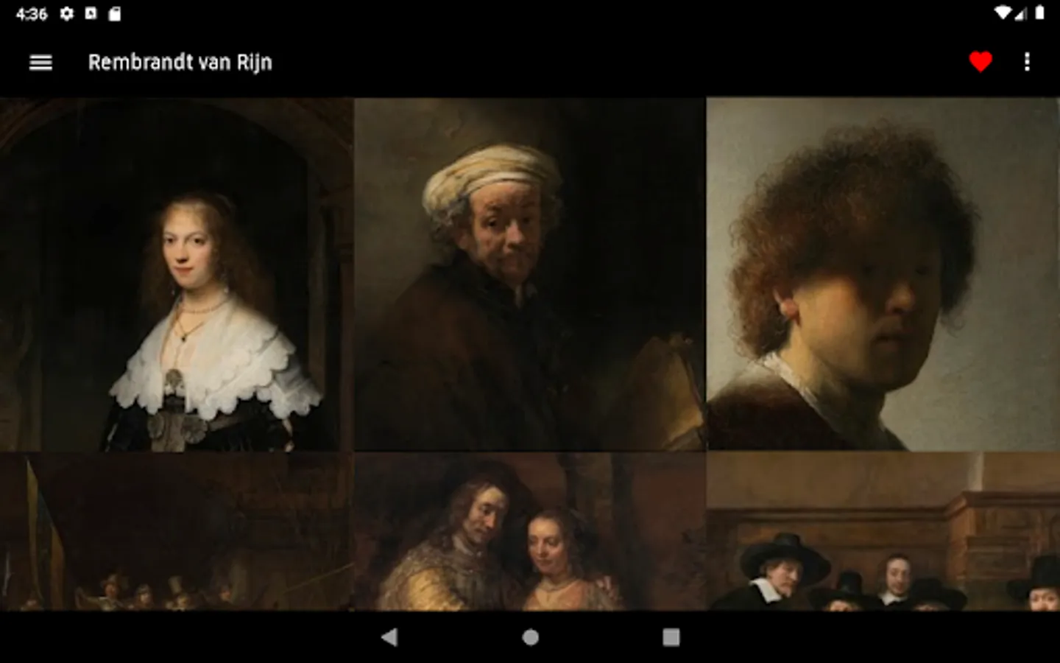Toggle the red heart favorite icon
Viewport: 1060px width, 663px height.
[x=980, y=62]
